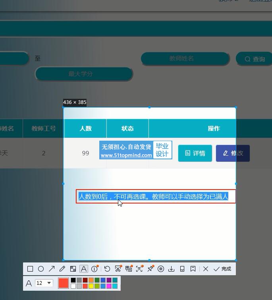Pick the yellow color swatch
Viewport: 272px width, 300px height.
click(x=91, y=286)
